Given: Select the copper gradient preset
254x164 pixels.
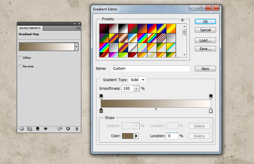Looking at the screenshot, I should coord(123,38).
